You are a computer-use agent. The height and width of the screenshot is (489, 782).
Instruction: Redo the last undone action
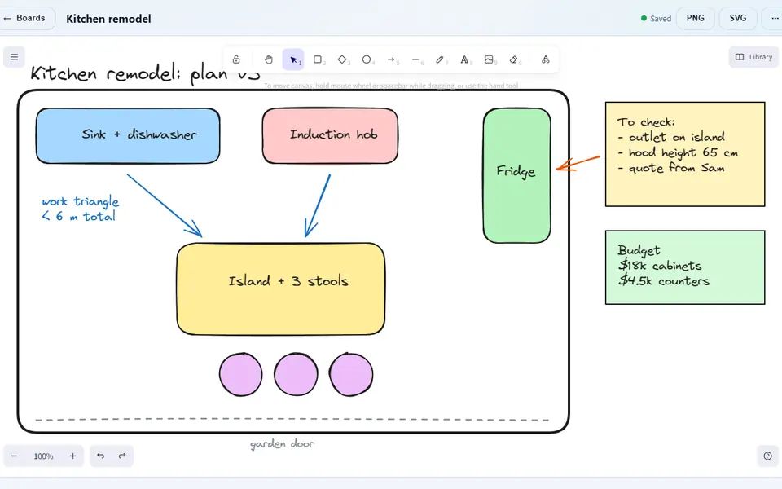122,456
